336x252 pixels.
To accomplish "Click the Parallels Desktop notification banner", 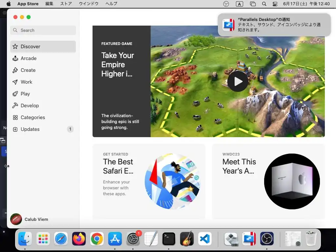I will (274, 25).
